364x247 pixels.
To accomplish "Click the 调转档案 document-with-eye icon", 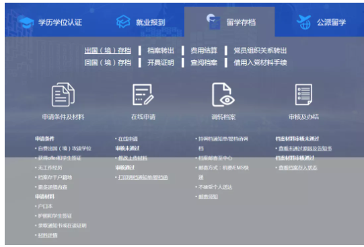I will coord(223,95).
